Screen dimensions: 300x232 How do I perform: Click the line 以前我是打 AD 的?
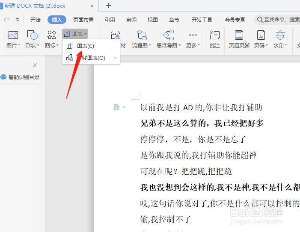[x=201, y=107]
